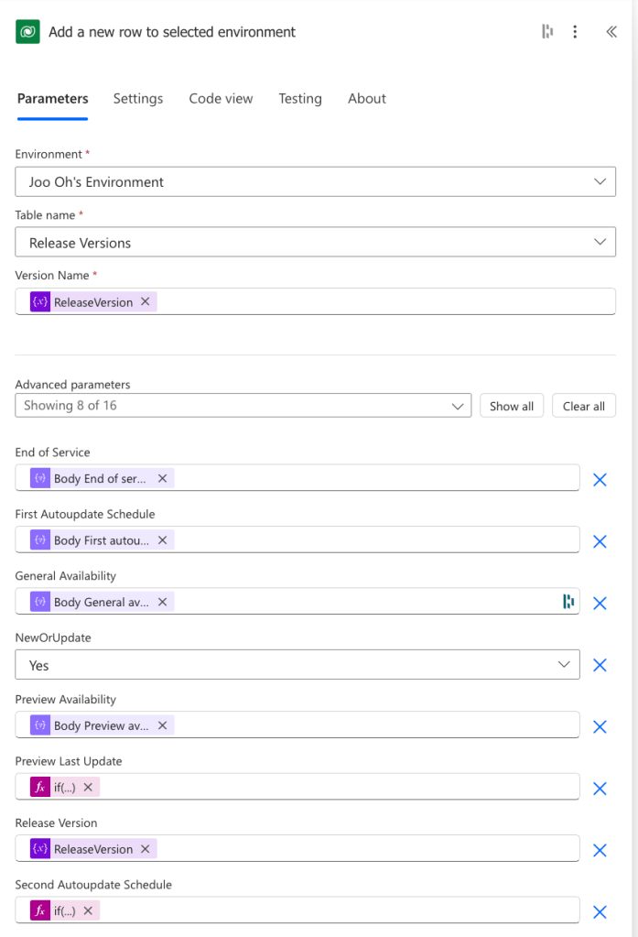This screenshot has width=638, height=937.
Task: Click the icon beside the header ellipsis
Action: [x=547, y=32]
